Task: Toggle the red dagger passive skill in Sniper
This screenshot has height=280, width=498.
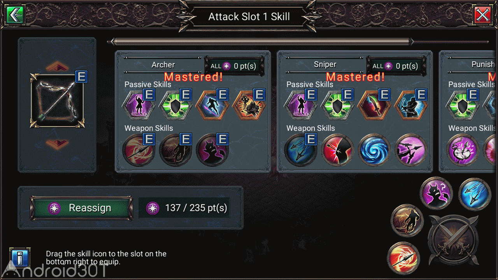Action: coord(374,106)
